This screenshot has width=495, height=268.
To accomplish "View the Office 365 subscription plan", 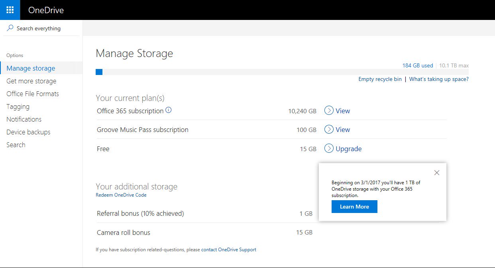I will tap(343, 111).
